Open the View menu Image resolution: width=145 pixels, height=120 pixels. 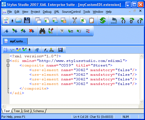coord(25,12)
